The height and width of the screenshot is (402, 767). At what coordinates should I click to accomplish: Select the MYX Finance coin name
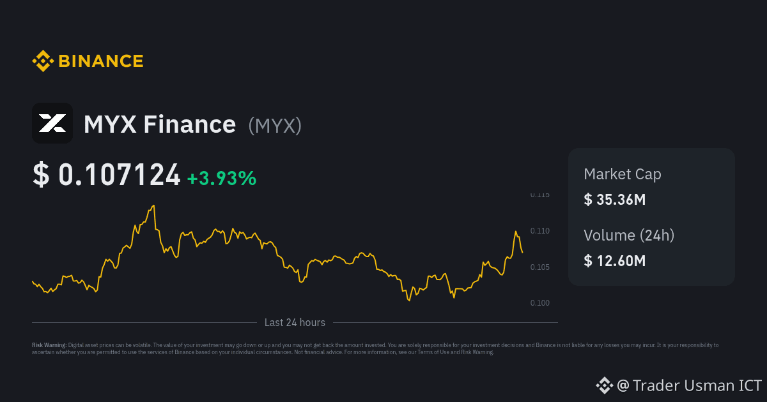coord(160,124)
